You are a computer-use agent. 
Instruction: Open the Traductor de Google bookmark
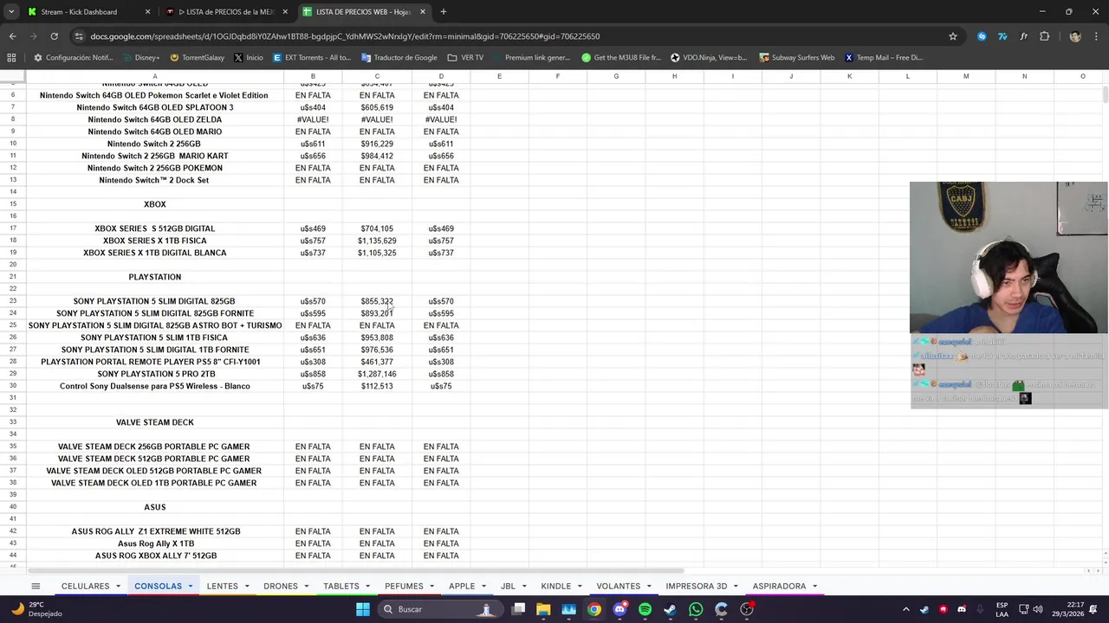(x=399, y=57)
